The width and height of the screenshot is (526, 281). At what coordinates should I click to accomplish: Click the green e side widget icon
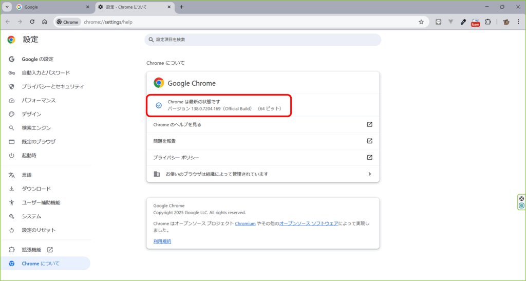tap(521, 205)
